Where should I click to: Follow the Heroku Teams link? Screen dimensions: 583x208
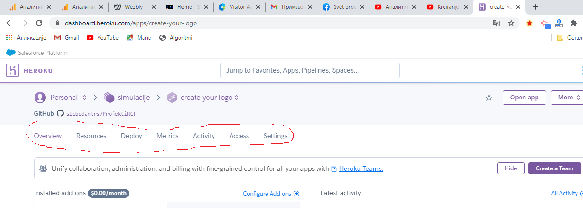point(361,168)
